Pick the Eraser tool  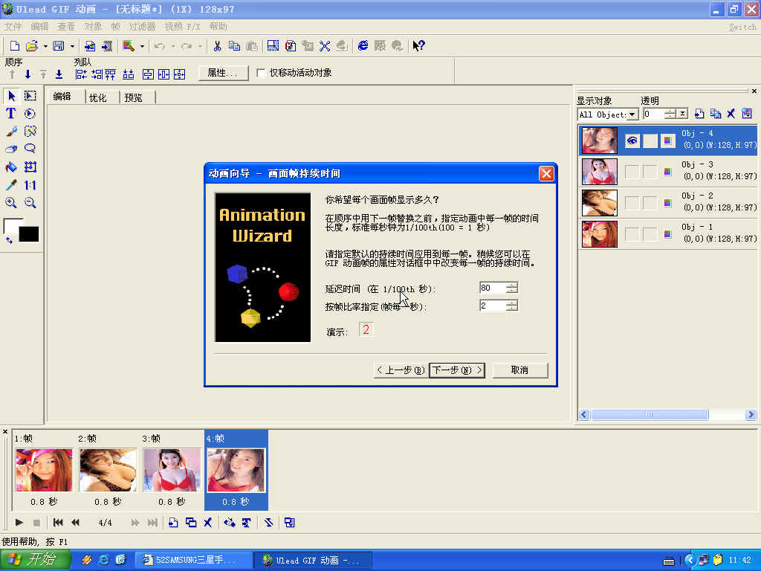[x=10, y=148]
